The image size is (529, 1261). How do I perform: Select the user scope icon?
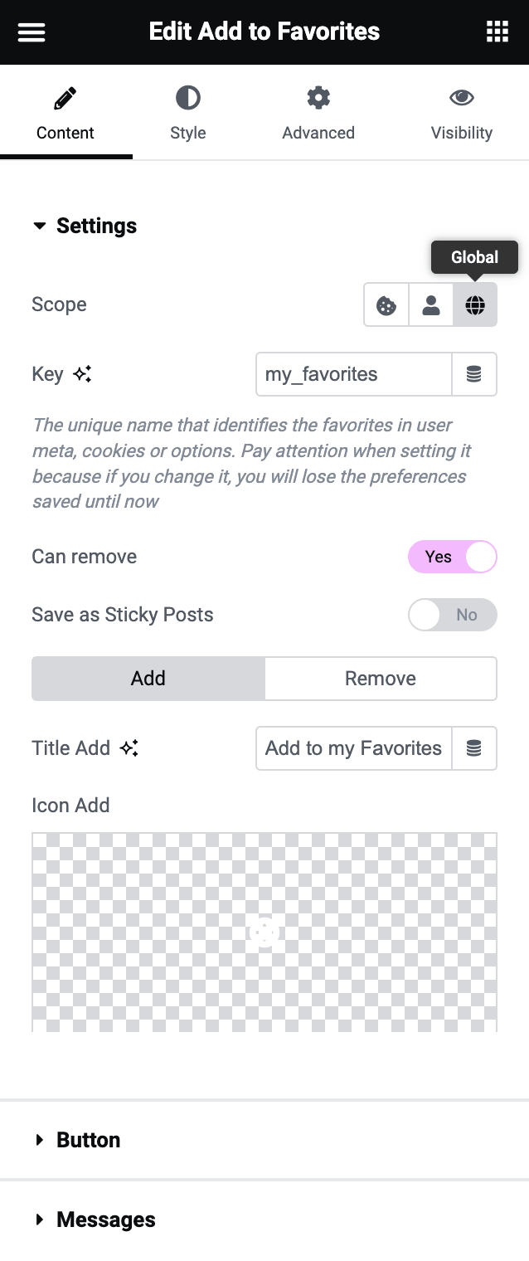coord(430,304)
